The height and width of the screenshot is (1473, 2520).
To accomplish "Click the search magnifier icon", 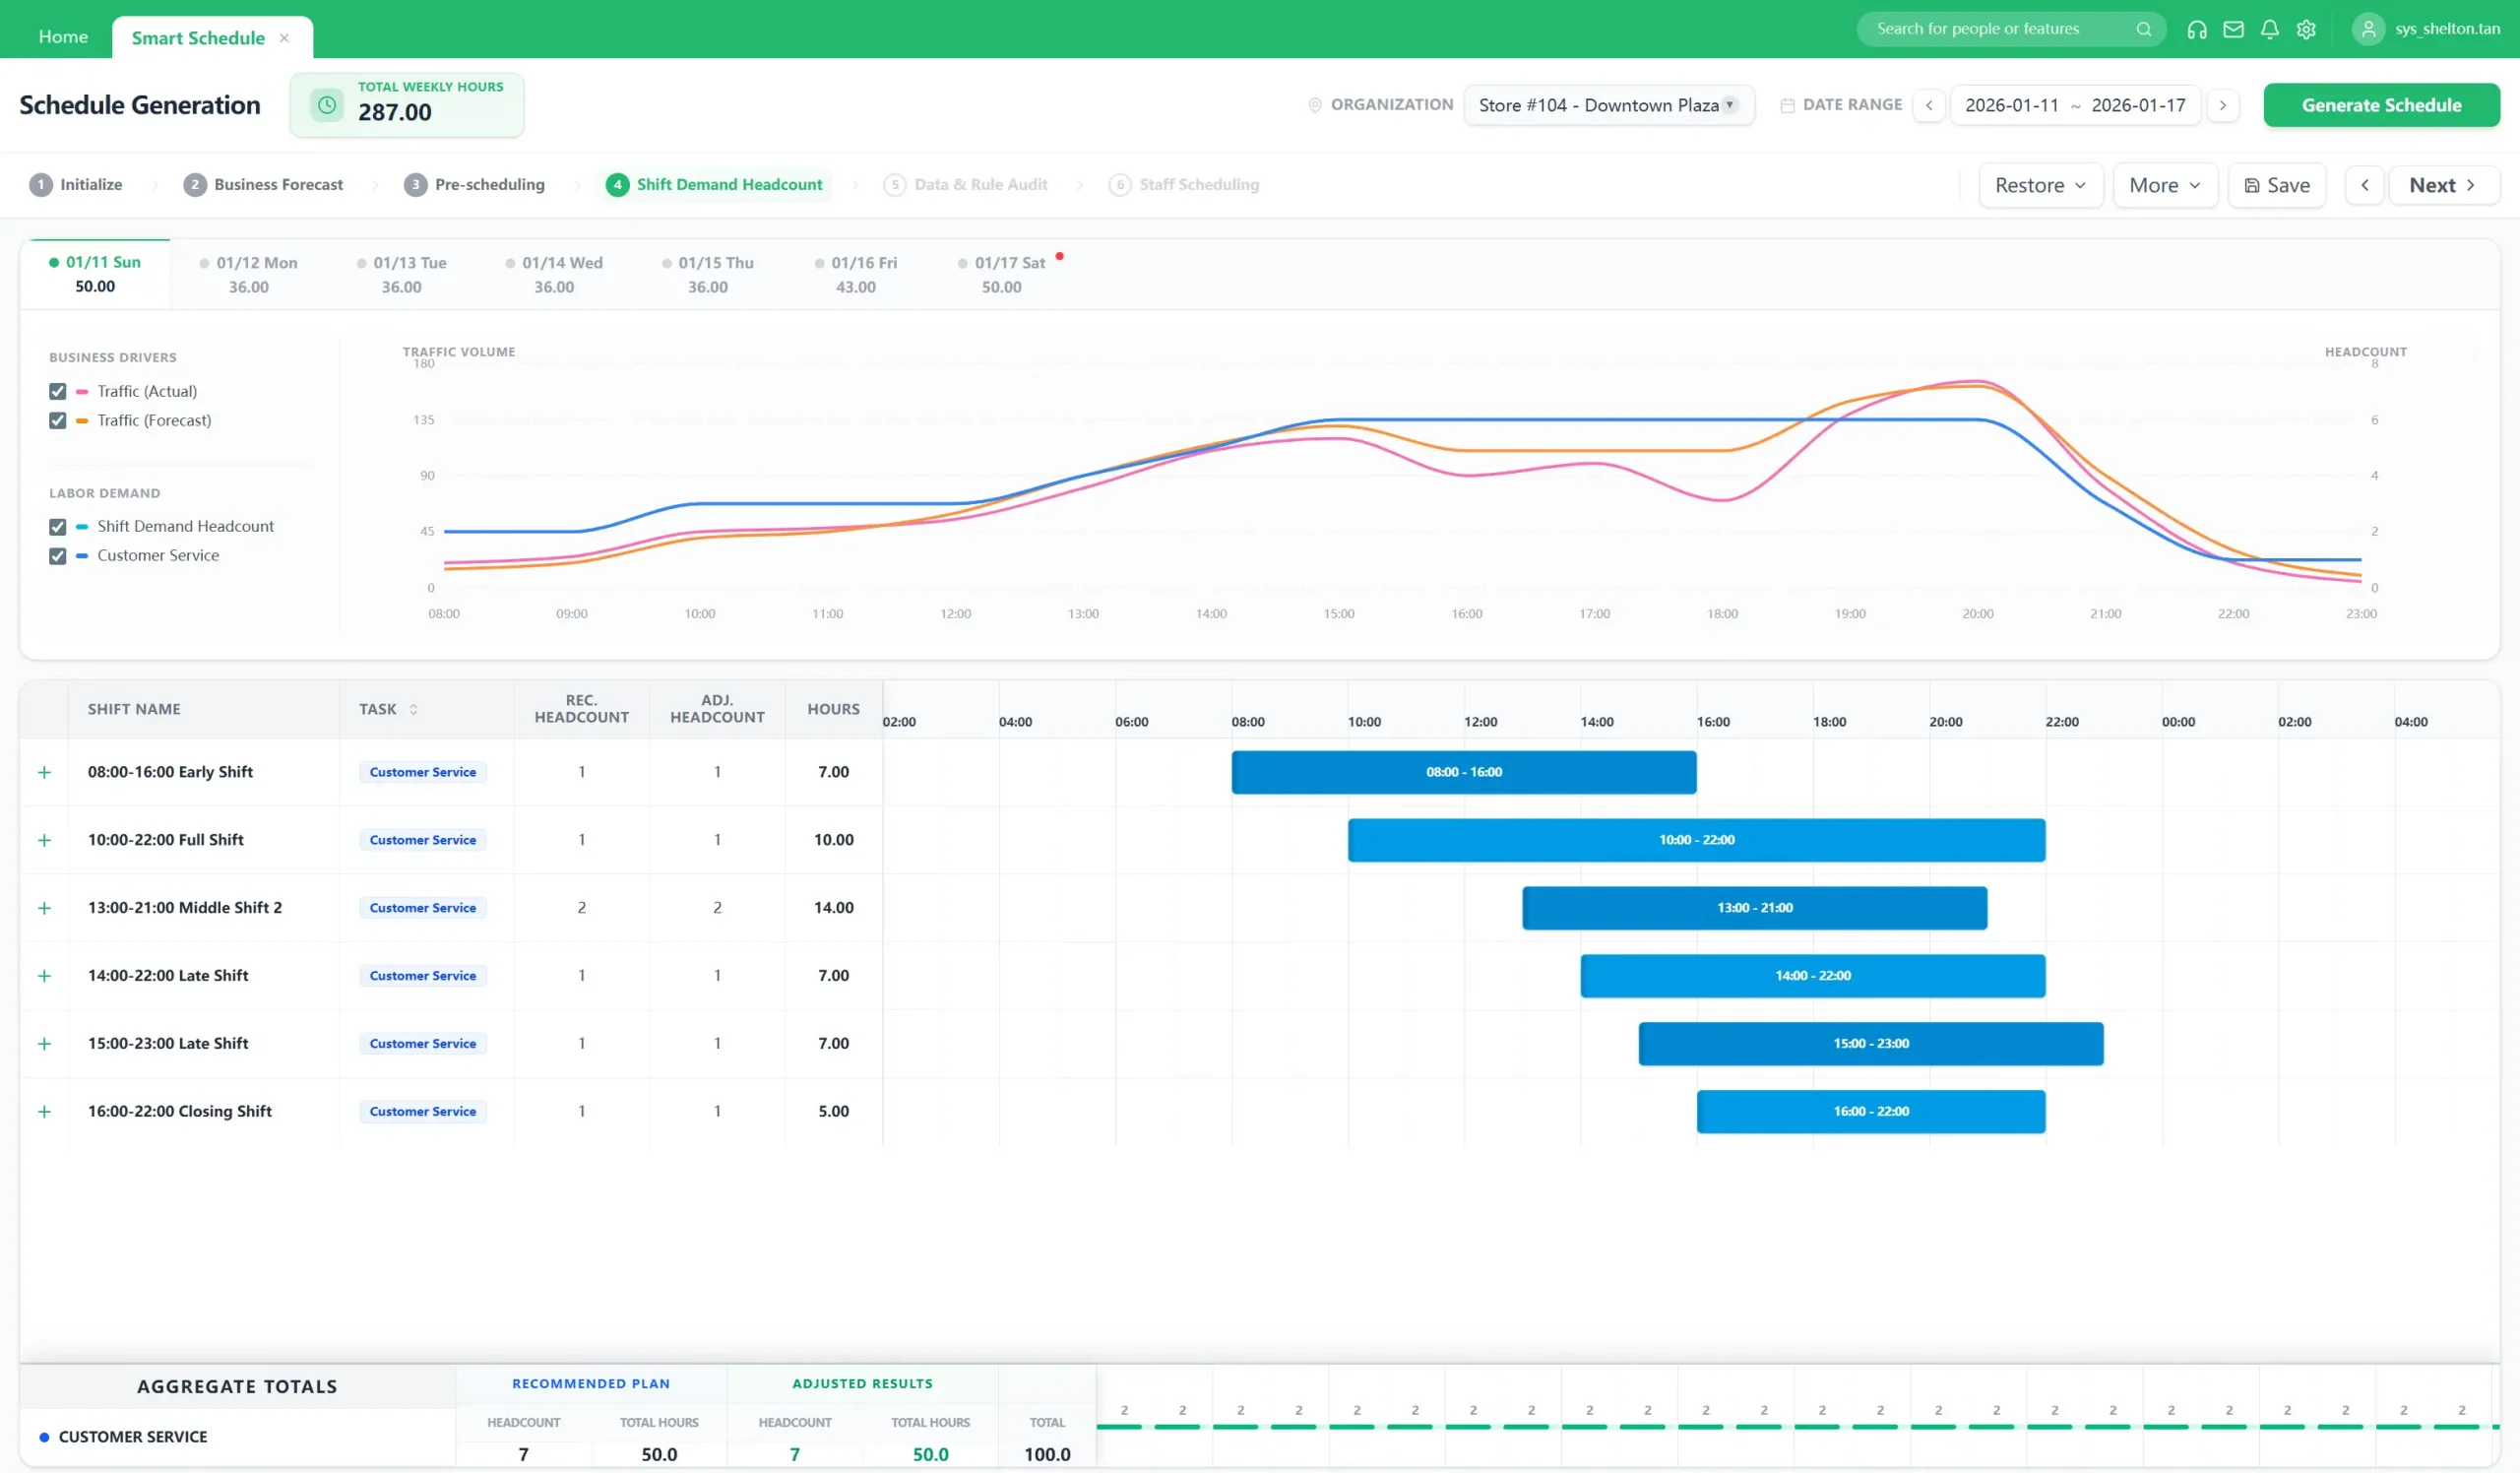I will pos(2143,29).
